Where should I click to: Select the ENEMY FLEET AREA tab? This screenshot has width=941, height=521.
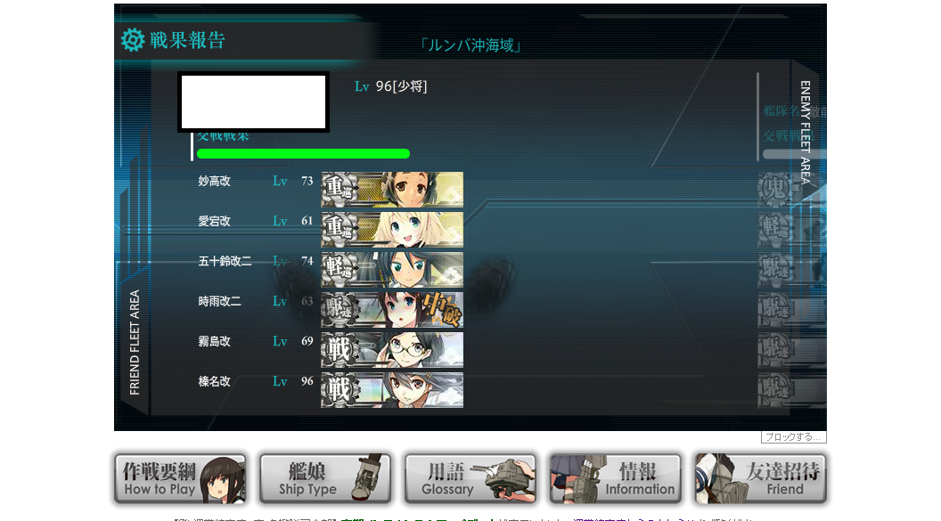point(806,132)
